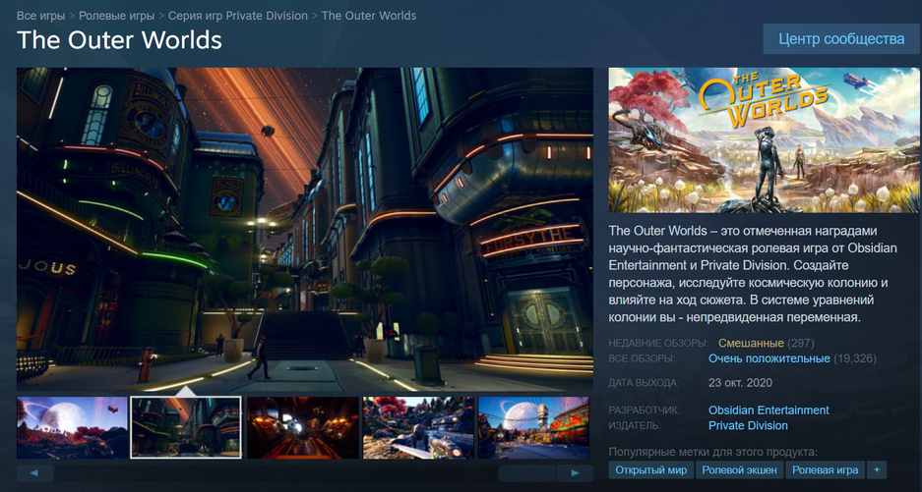
Task: Open "Серия игр Private Division" breadcrumb
Action: coord(237,16)
